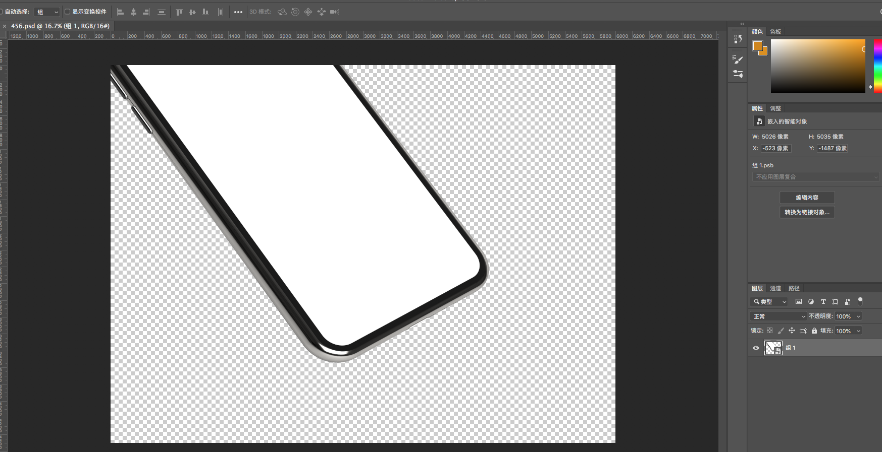Click the align top edges icon
882x452 pixels.
[179, 12]
